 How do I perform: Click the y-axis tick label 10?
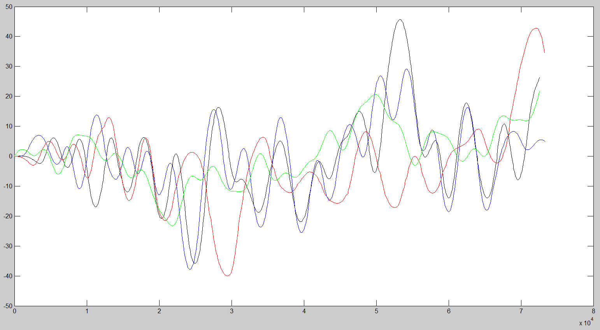(x=9, y=126)
